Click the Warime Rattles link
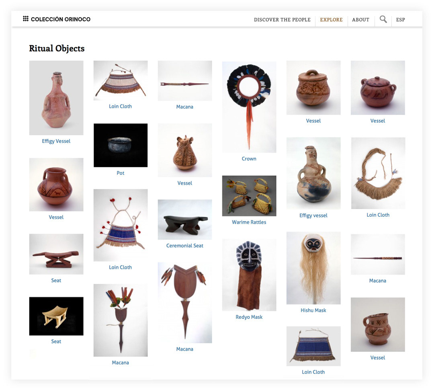The height and width of the screenshot is (390, 434). (249, 222)
